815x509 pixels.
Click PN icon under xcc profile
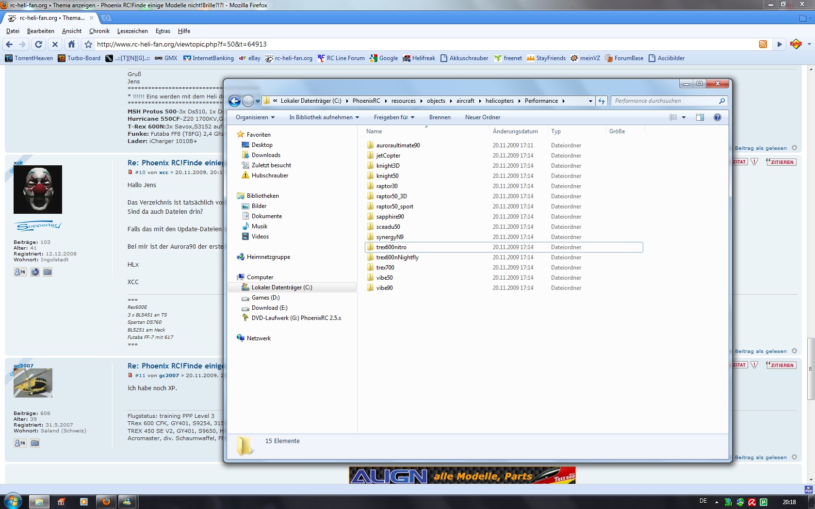click(x=20, y=272)
